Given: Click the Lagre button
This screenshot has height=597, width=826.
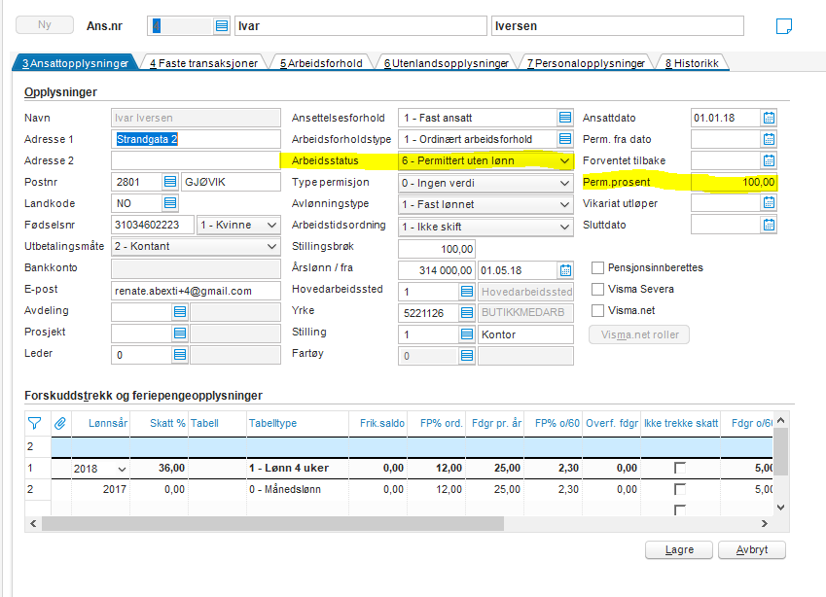Looking at the screenshot, I should click(679, 549).
